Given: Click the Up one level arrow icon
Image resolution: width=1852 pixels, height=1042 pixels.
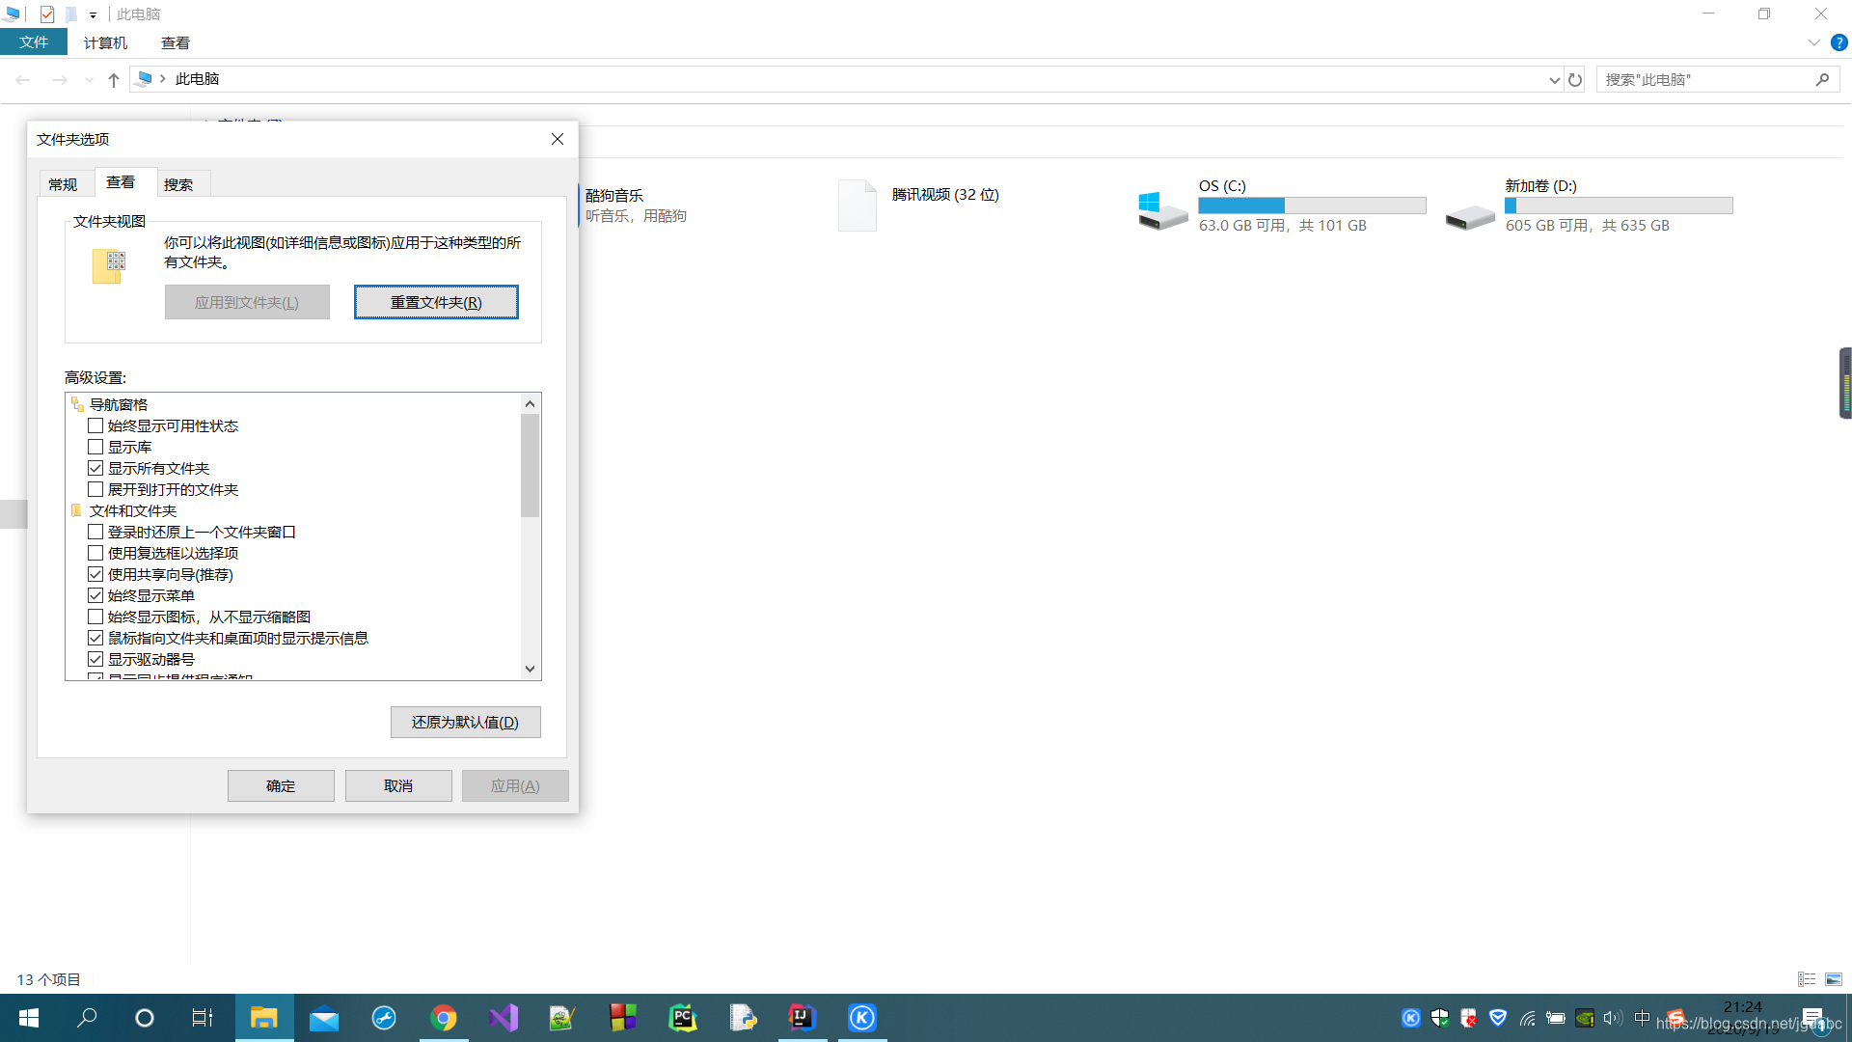Looking at the screenshot, I should 114,80.
